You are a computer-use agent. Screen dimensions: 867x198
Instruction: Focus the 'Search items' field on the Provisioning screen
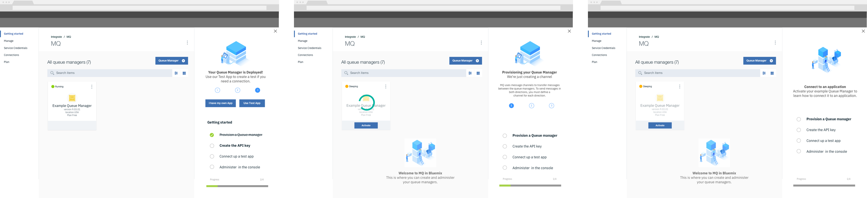click(x=404, y=73)
